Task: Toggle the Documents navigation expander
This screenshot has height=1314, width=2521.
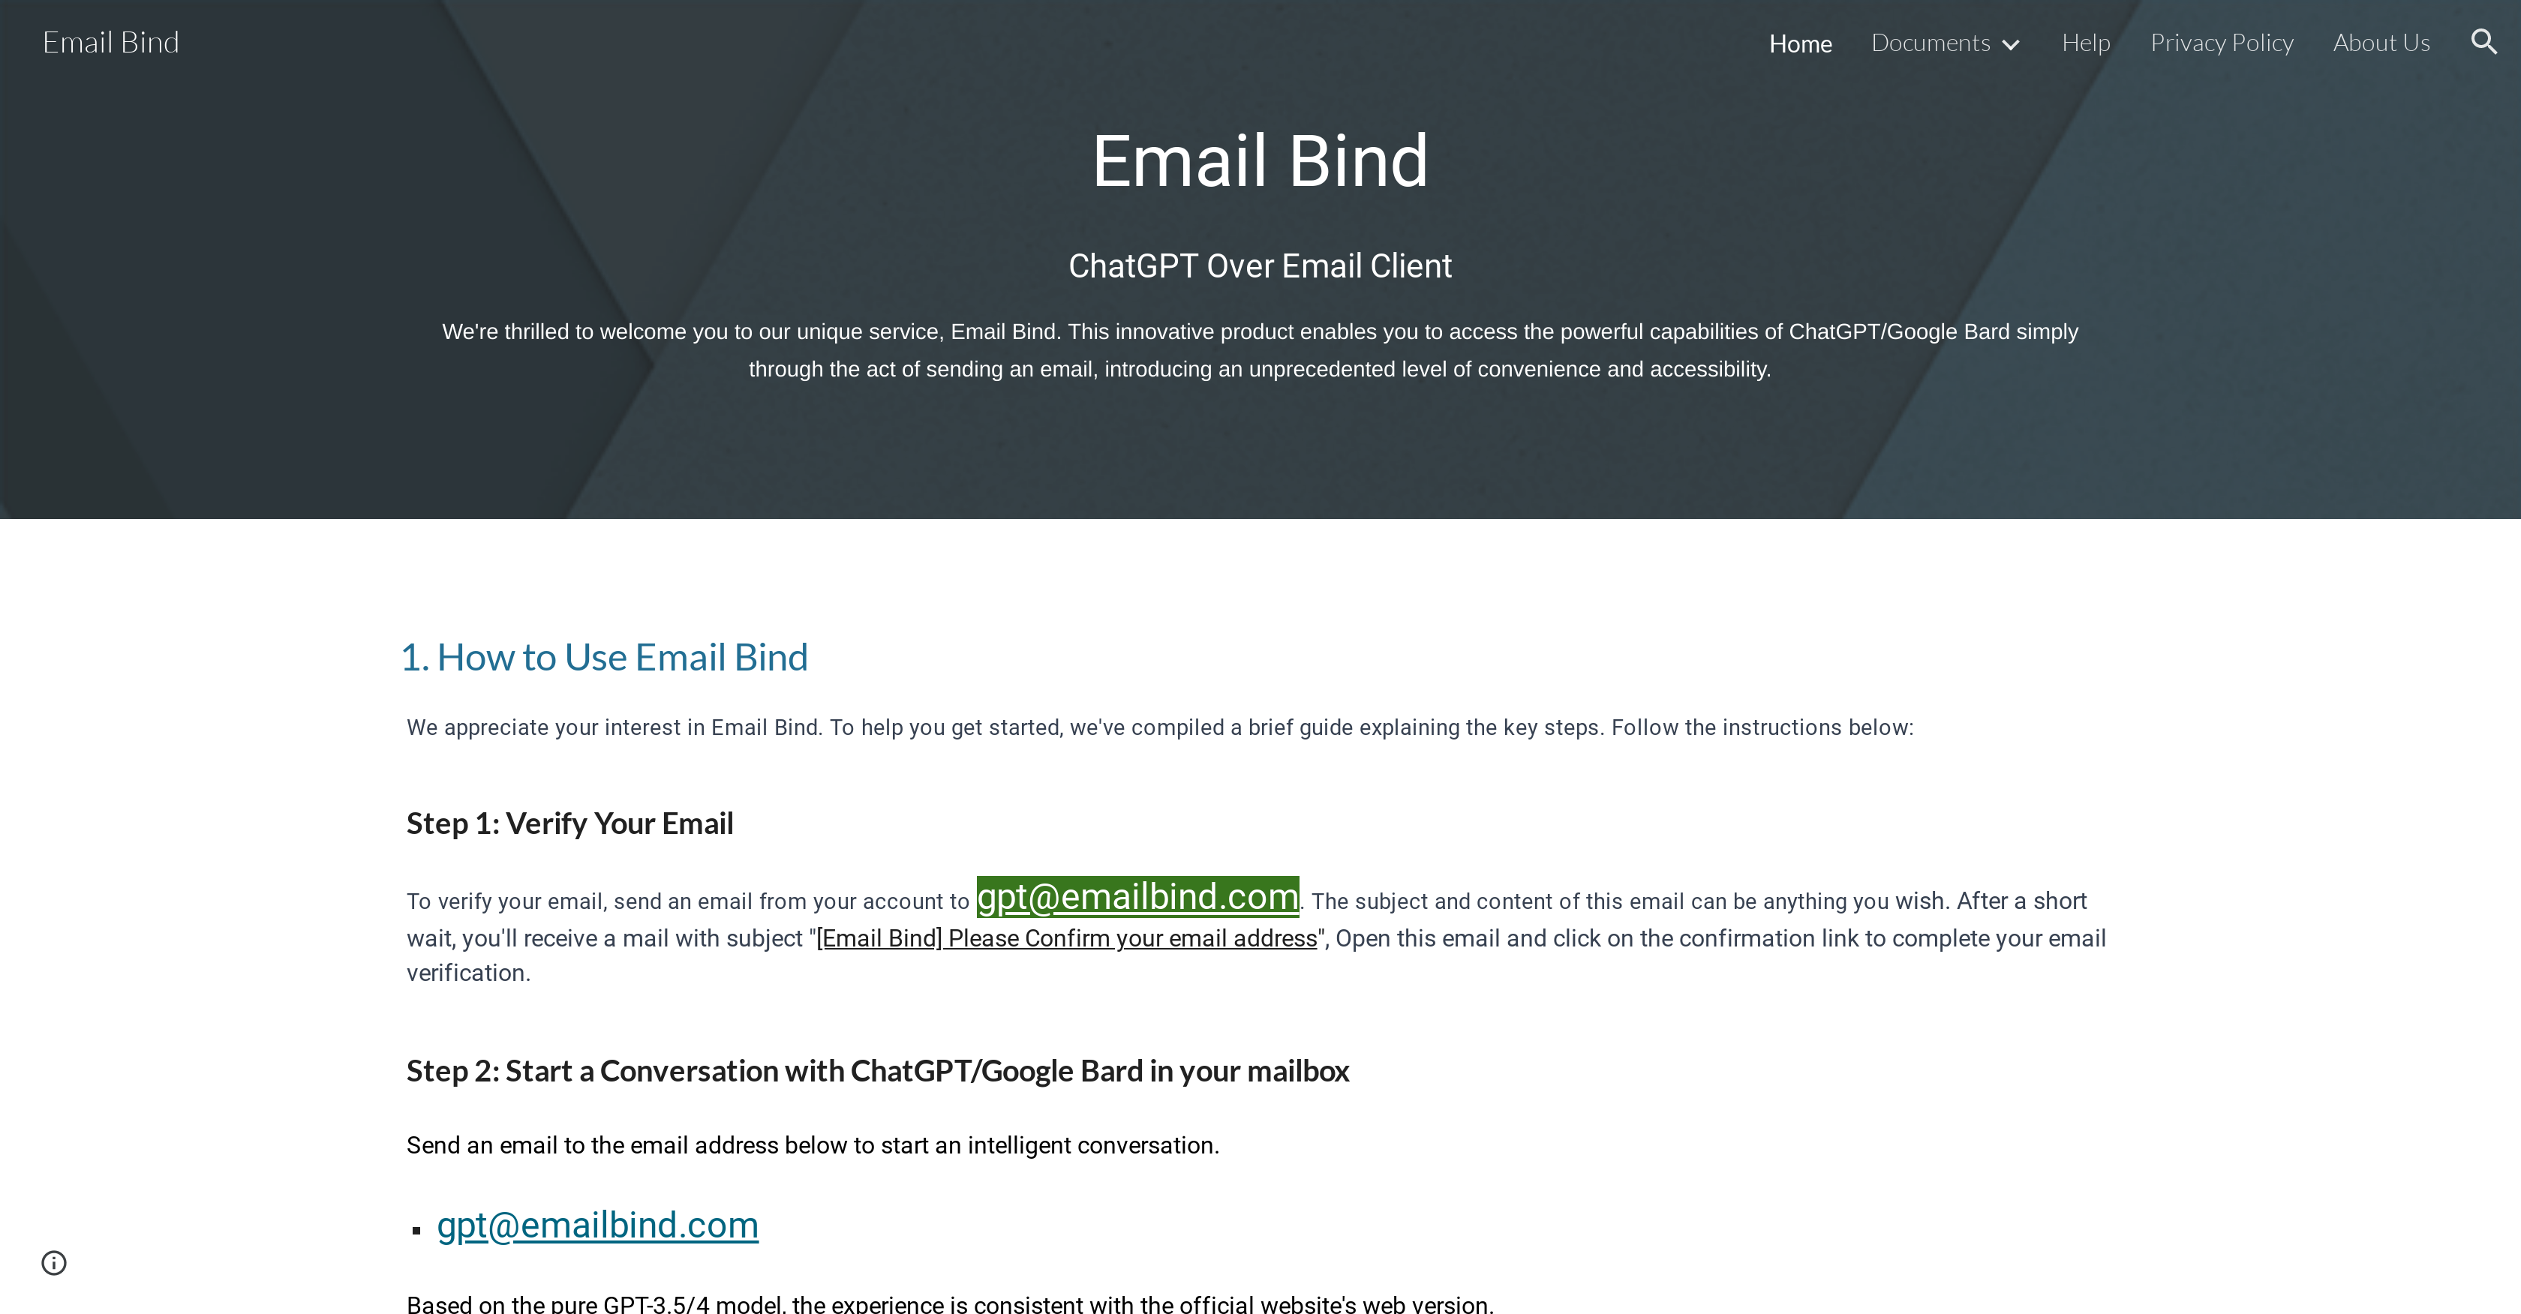Action: point(2014,43)
